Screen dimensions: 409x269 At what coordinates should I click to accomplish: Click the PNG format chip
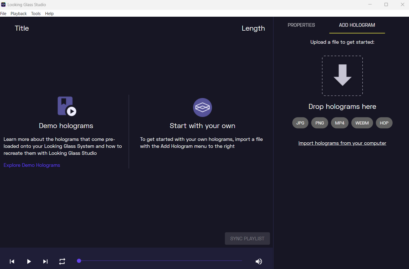[x=320, y=123]
